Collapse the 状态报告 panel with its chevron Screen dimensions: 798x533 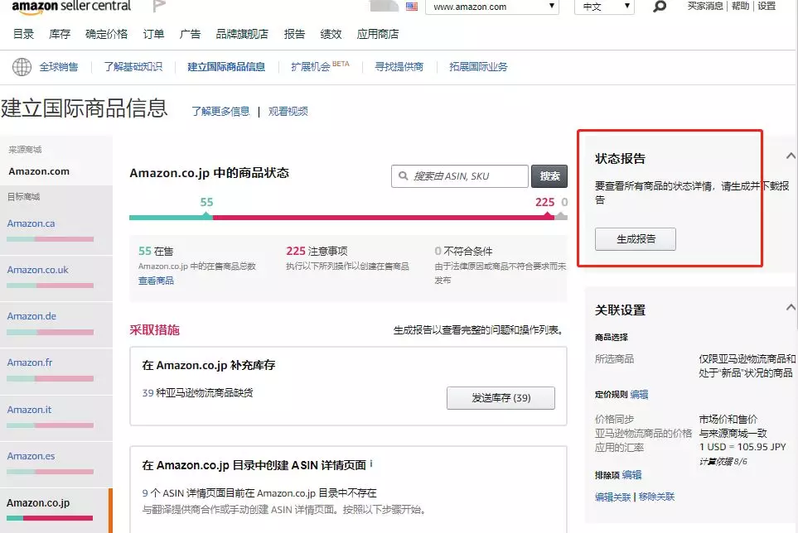[x=790, y=155]
